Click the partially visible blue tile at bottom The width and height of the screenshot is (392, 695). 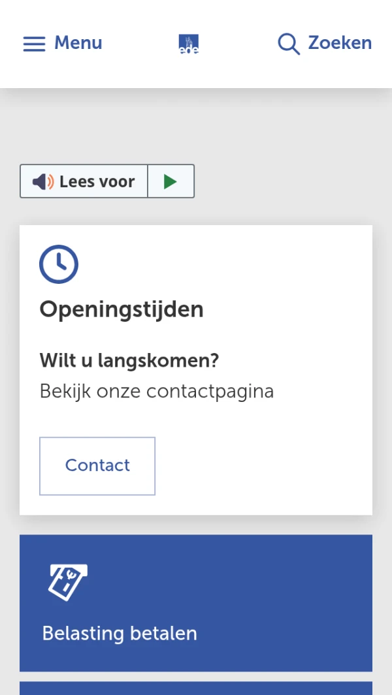[196, 688]
